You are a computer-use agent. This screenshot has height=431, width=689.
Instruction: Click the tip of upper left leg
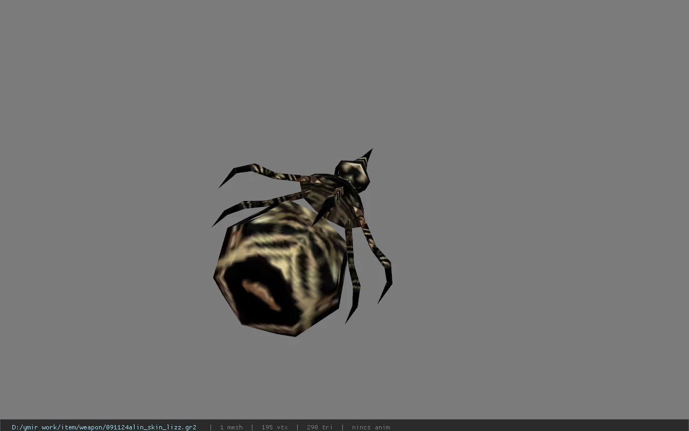(224, 182)
